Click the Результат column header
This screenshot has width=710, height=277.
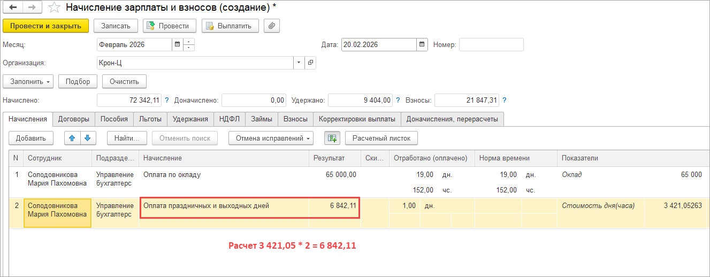pos(334,158)
